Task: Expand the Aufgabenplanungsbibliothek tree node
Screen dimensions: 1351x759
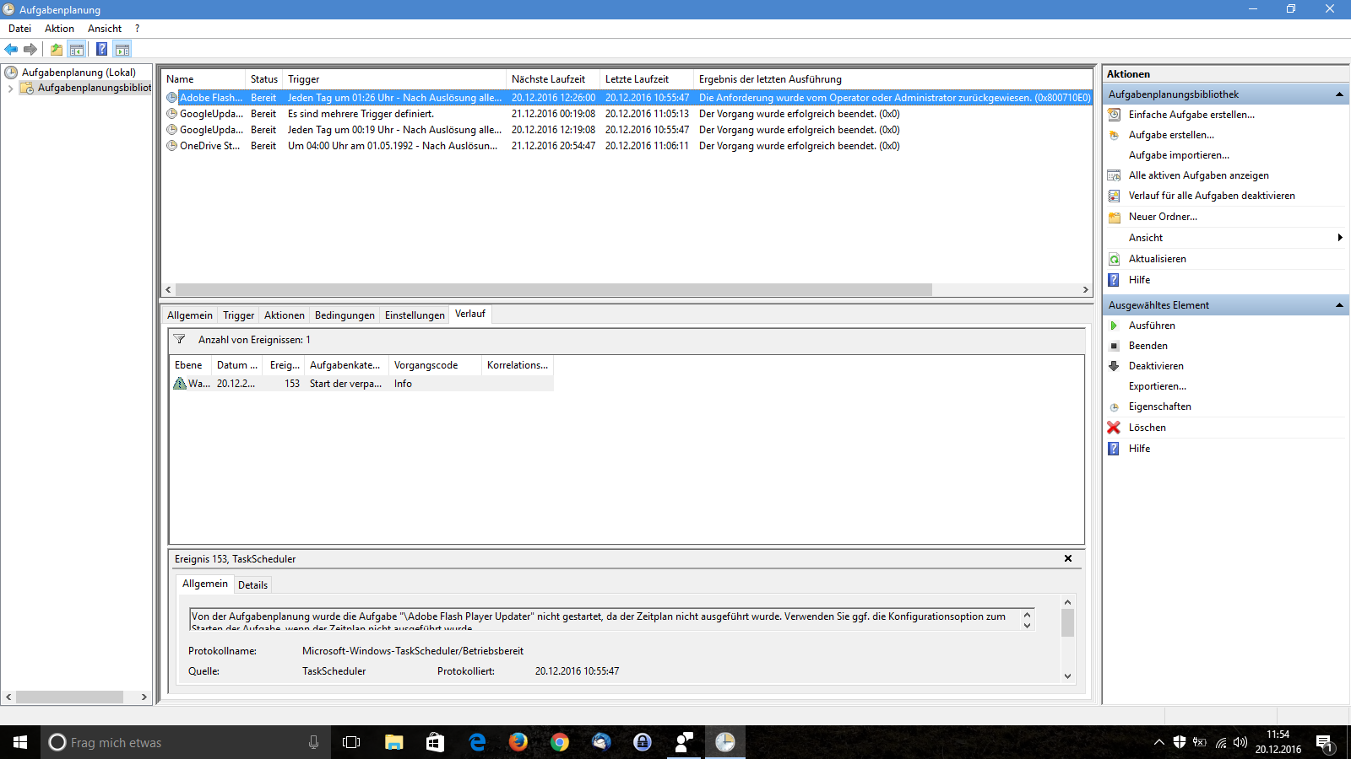Action: (10, 88)
